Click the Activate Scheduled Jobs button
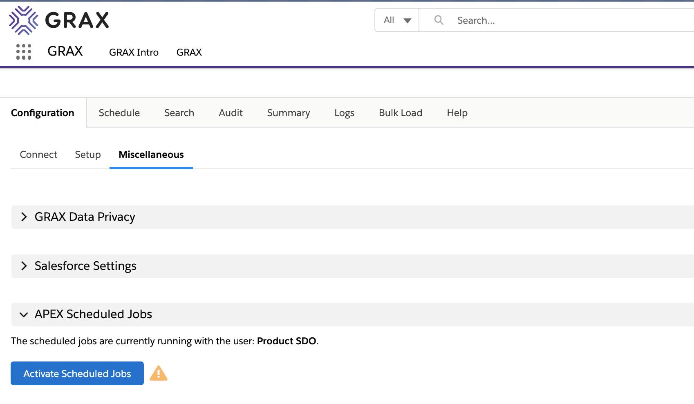Screen dimensions: 694x404 77,373
